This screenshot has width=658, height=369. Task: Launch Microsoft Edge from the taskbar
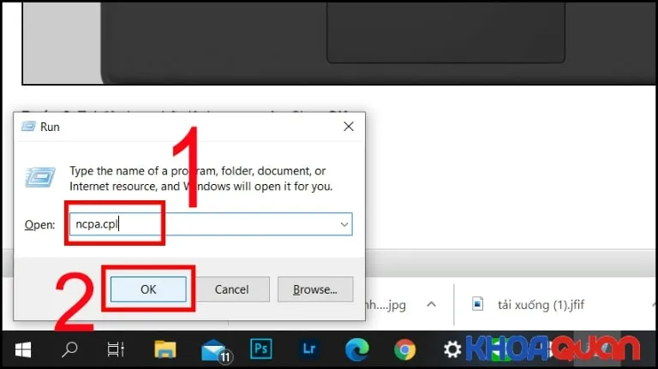click(356, 348)
